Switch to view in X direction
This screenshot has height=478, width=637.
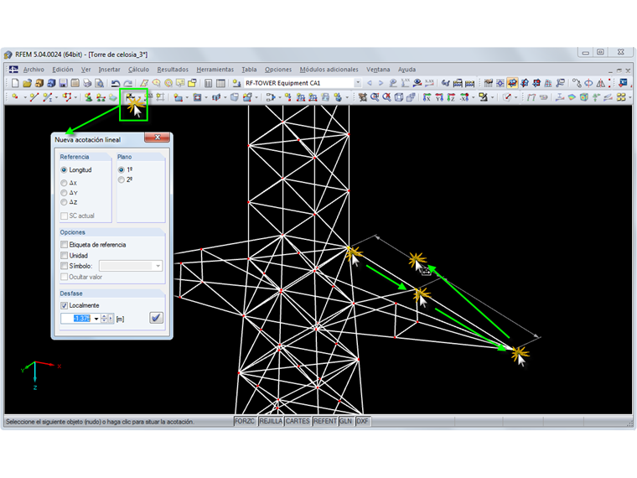(x=427, y=97)
